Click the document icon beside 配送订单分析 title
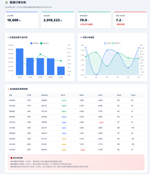 [x=7, y=2]
